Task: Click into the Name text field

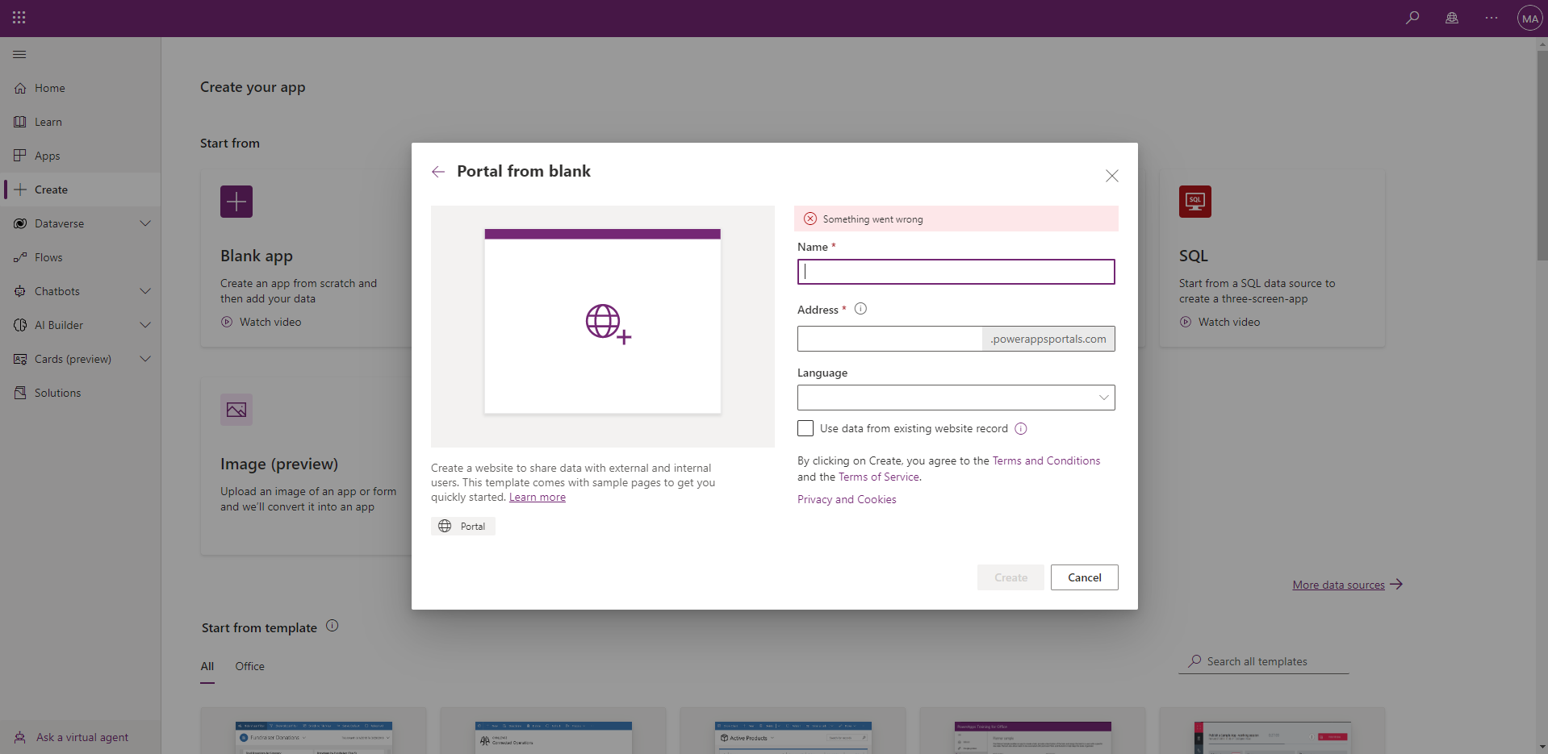Action: point(956,272)
